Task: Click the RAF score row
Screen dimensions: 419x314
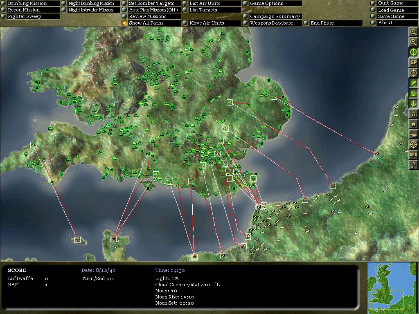Action: [x=28, y=285]
